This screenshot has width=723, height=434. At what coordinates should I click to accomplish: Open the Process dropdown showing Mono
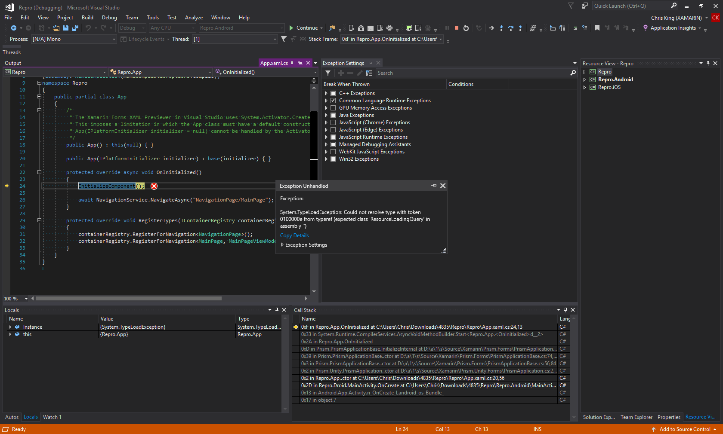click(x=114, y=39)
